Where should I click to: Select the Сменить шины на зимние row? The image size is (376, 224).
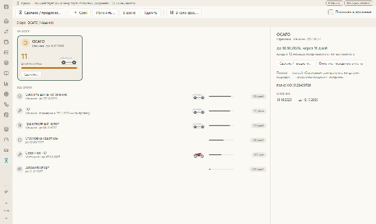tap(142, 96)
